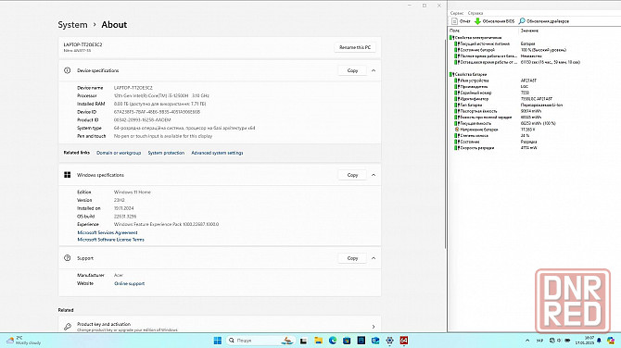
Task: Select the Product ID value text
Action: [x=142, y=119]
